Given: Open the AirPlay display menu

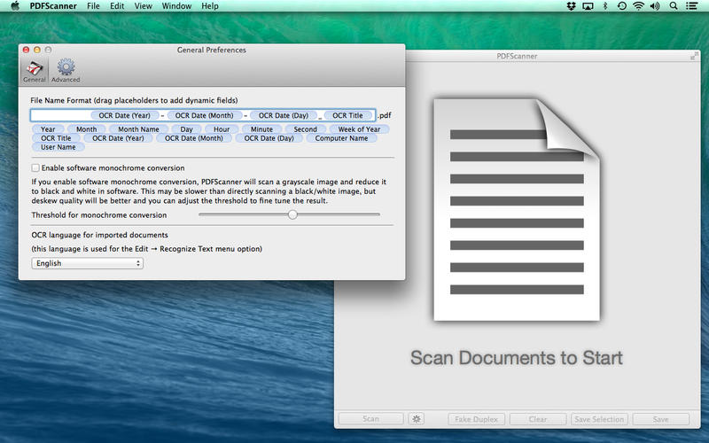Looking at the screenshot, I should point(588,6).
